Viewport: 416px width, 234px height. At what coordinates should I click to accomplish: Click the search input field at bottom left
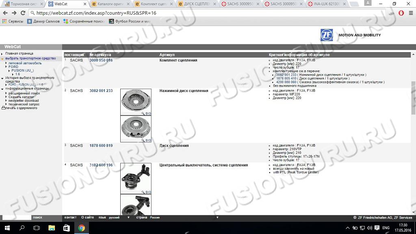tap(16, 217)
